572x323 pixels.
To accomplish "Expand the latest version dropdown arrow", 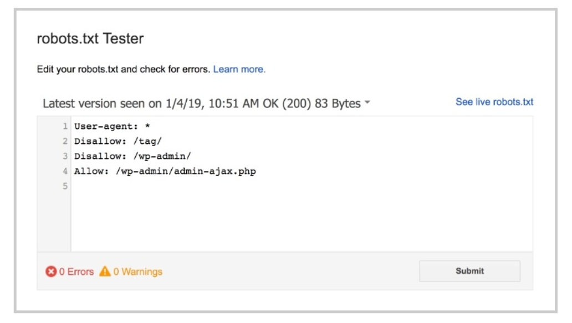I will [x=367, y=103].
